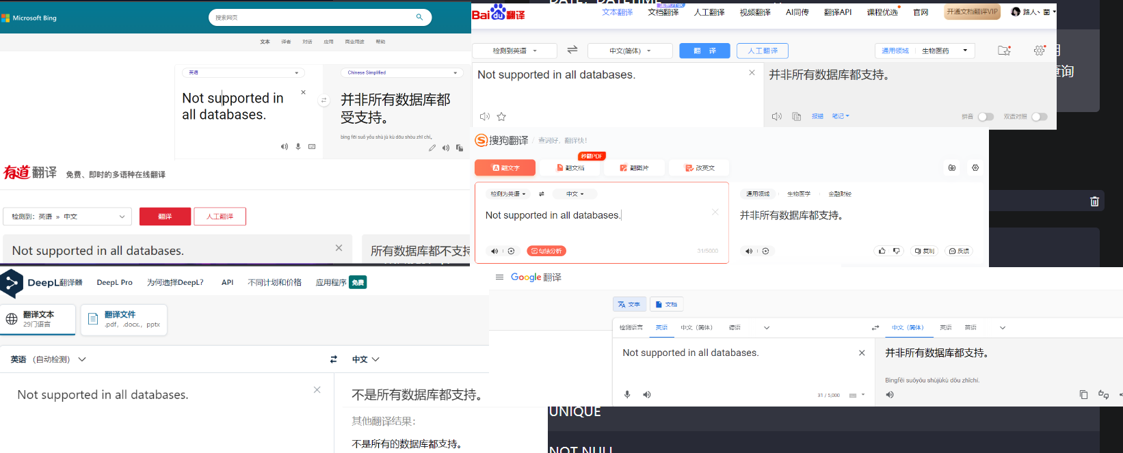
Task: Open DeepL Pro menu item
Action: [115, 282]
